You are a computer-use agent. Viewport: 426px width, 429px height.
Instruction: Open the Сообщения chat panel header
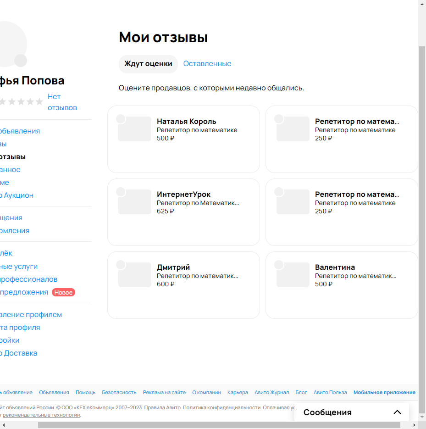[352, 412]
